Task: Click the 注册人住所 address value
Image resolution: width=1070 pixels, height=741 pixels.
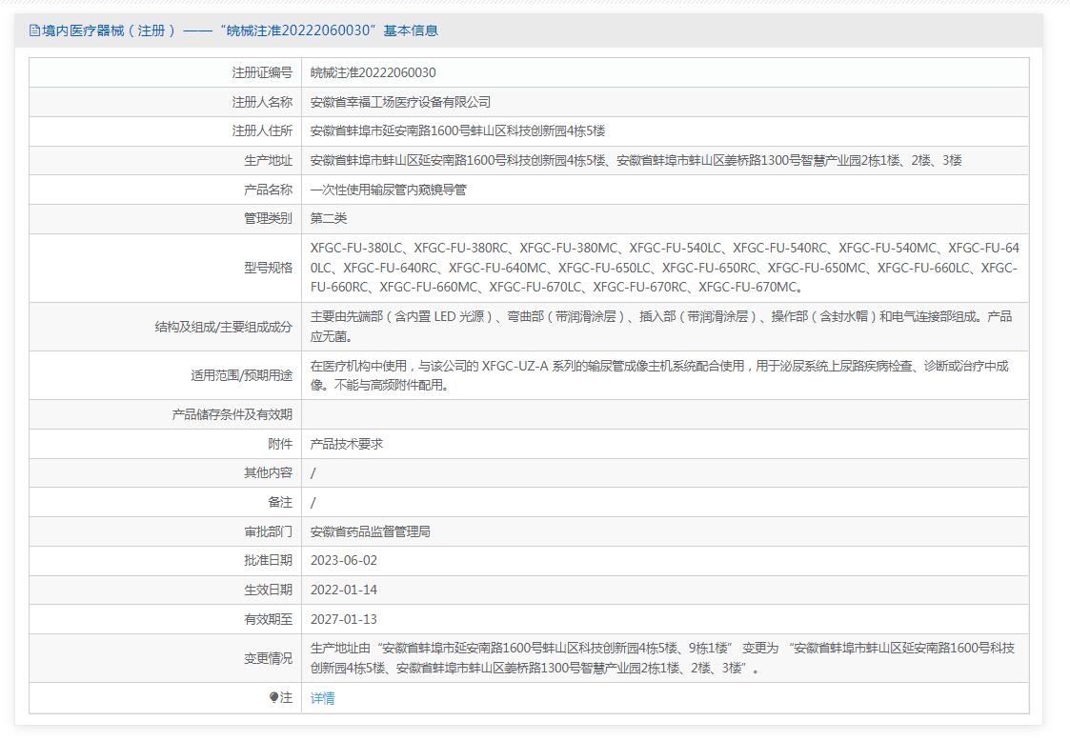Action: 457,130
